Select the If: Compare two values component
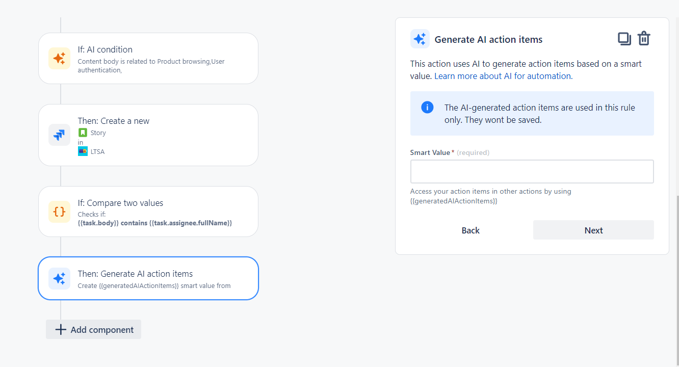679x367 pixels. tap(148, 212)
